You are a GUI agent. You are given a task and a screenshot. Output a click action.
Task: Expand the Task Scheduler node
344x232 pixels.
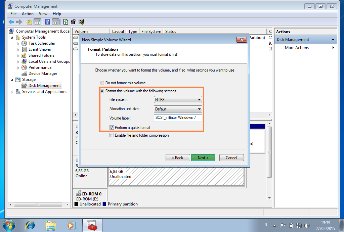point(18,44)
